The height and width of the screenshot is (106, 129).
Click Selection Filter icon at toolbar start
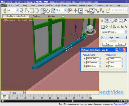tap(4, 10)
